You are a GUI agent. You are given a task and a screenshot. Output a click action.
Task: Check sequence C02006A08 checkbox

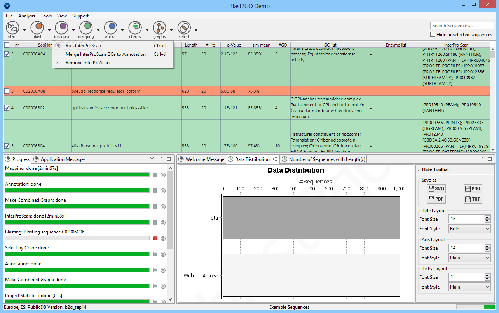pos(7,91)
